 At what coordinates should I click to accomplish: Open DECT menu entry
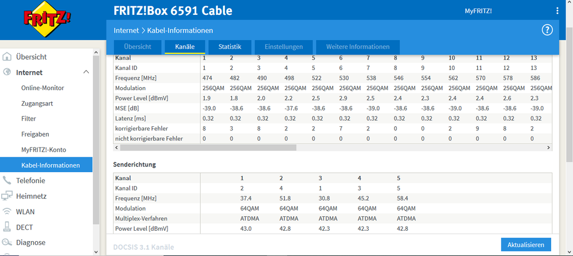pos(25,227)
